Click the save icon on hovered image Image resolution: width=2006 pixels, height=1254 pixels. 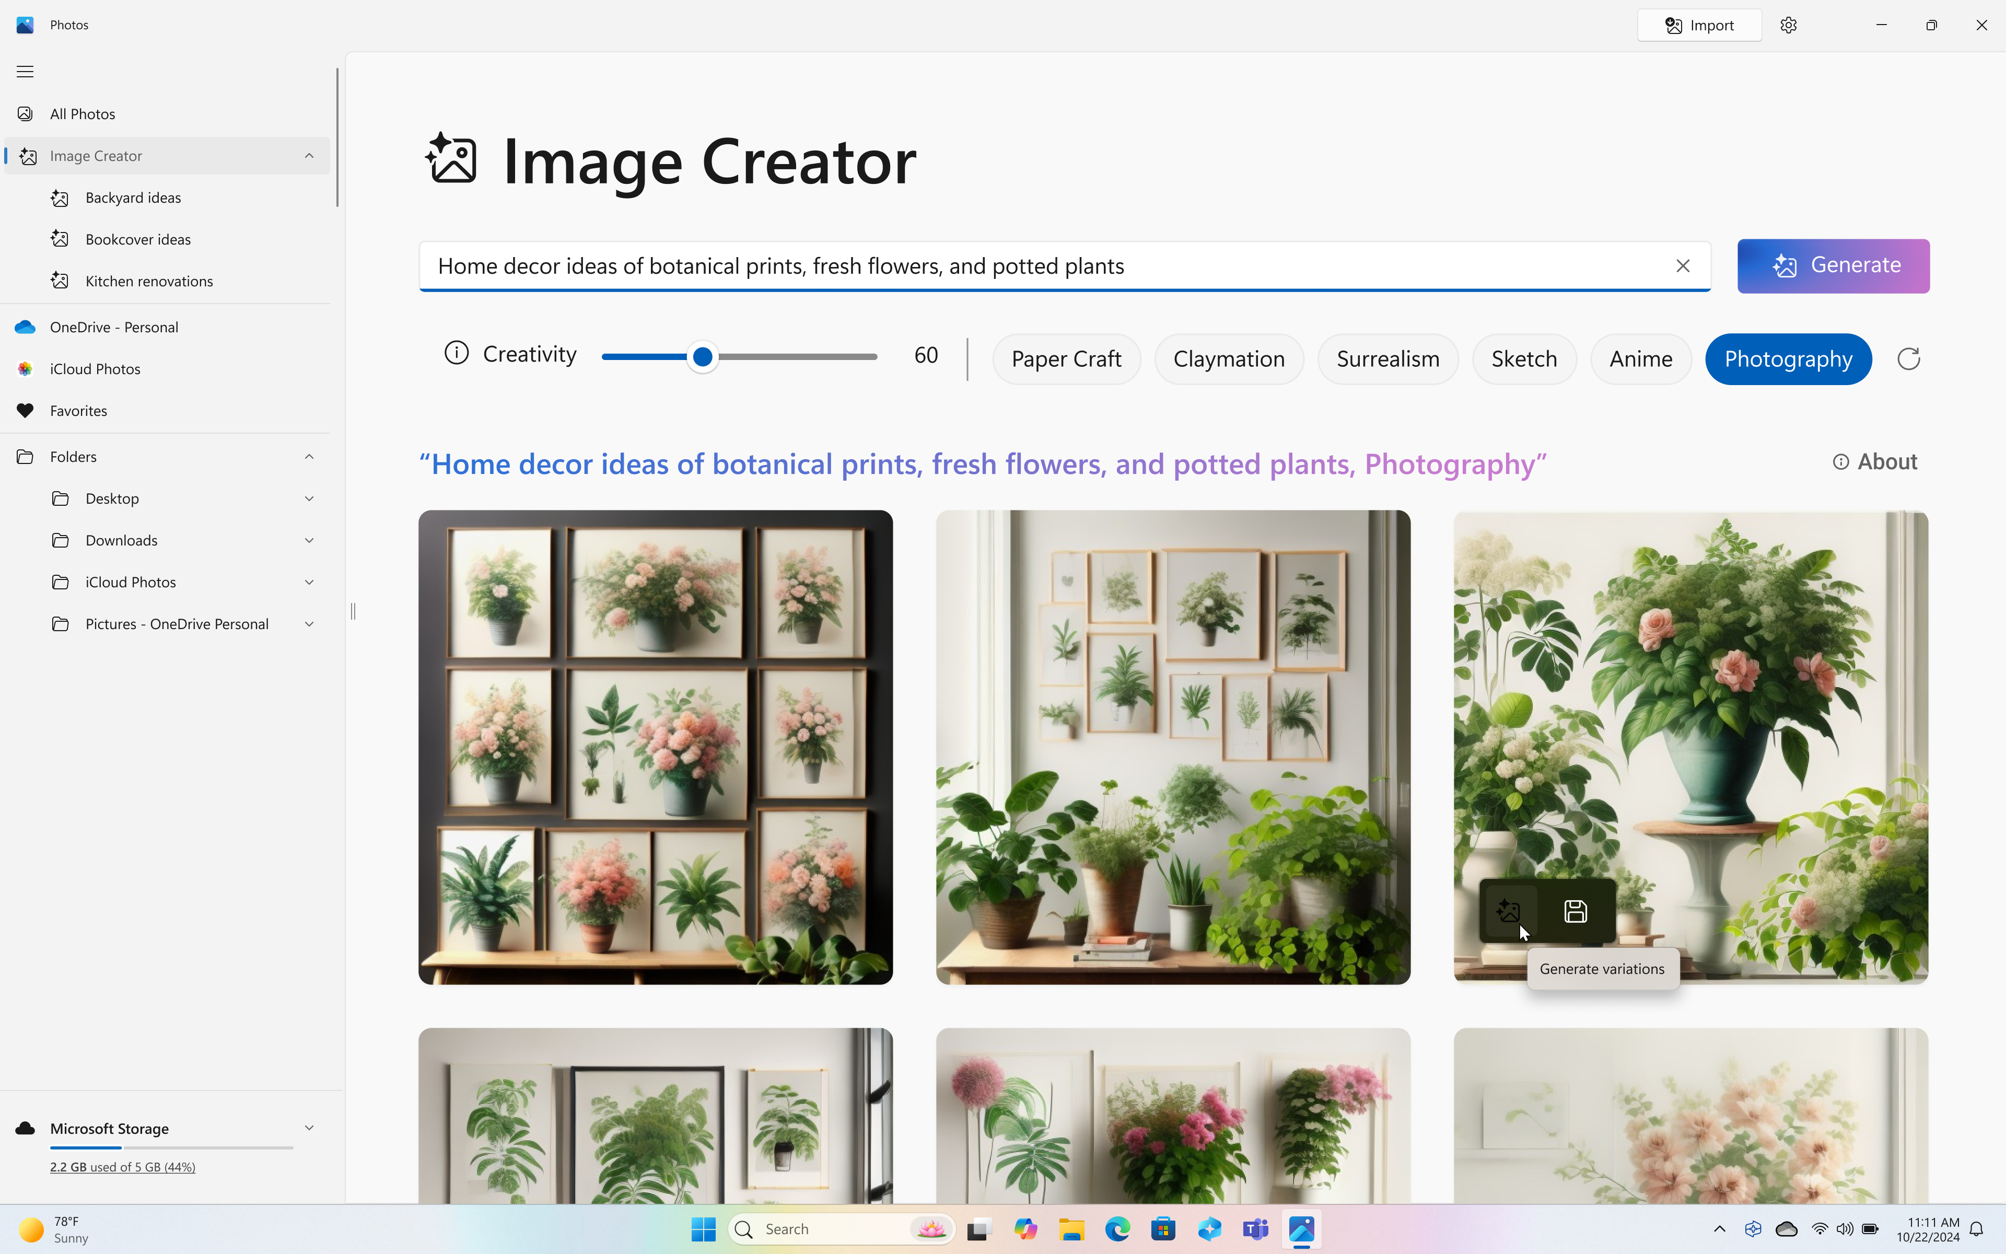[1575, 911]
